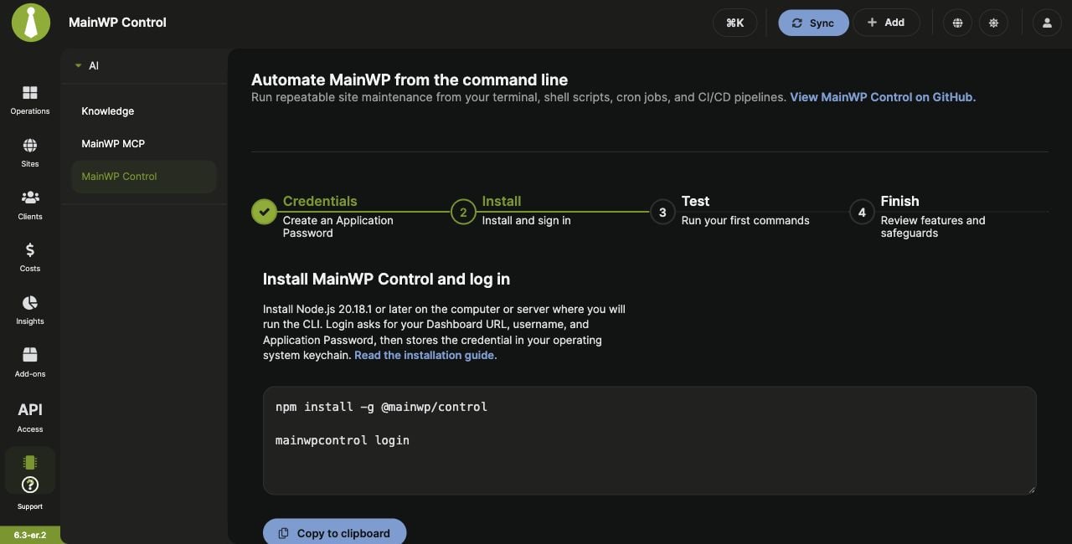Open the Support question mark icon
1072x544 pixels.
30,485
